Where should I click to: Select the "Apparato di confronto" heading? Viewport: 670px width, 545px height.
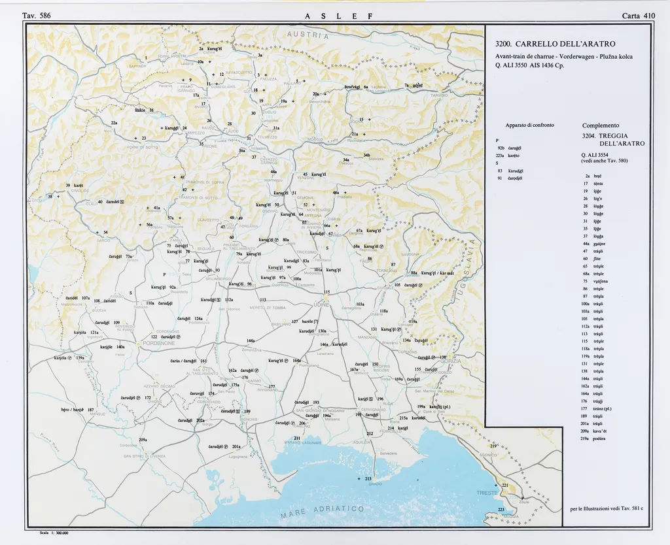click(529, 125)
